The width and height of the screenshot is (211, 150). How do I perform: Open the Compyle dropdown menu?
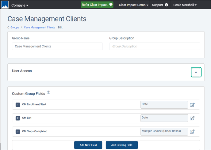[20, 5]
